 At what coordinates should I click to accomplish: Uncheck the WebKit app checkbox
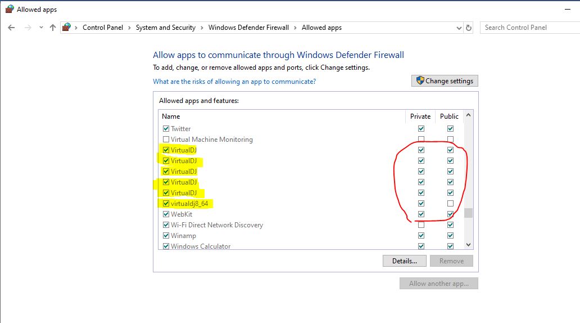166,214
